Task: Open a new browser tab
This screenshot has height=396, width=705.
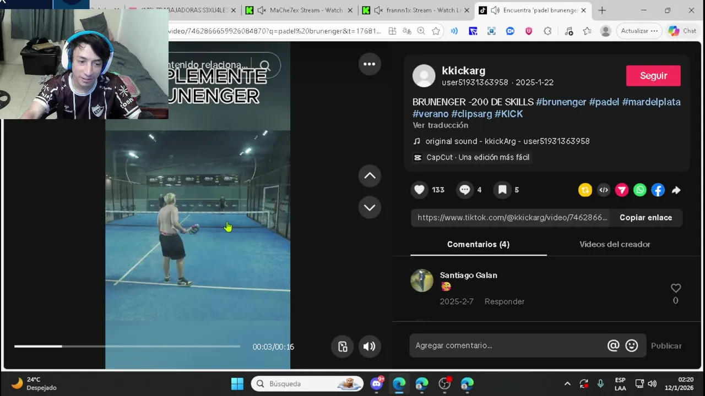Action: [x=602, y=10]
